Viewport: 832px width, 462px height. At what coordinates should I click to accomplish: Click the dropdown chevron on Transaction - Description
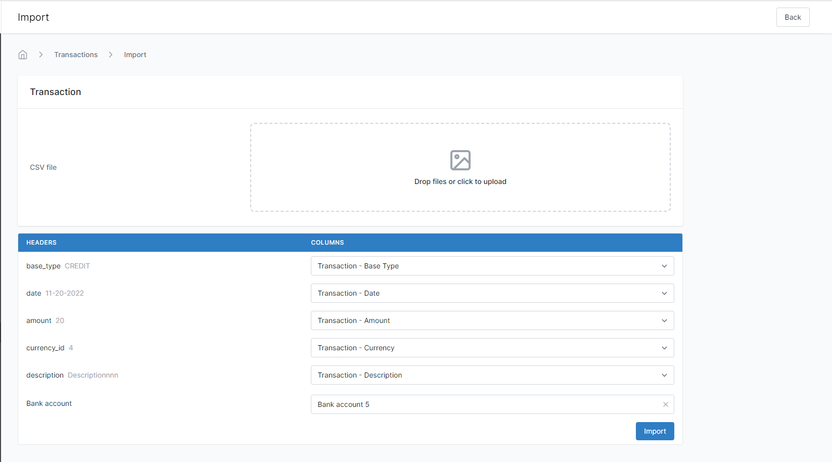[664, 375]
